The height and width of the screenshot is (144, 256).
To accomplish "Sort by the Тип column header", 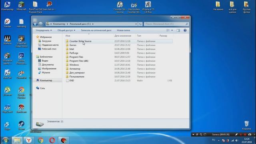I will (x=147, y=36).
